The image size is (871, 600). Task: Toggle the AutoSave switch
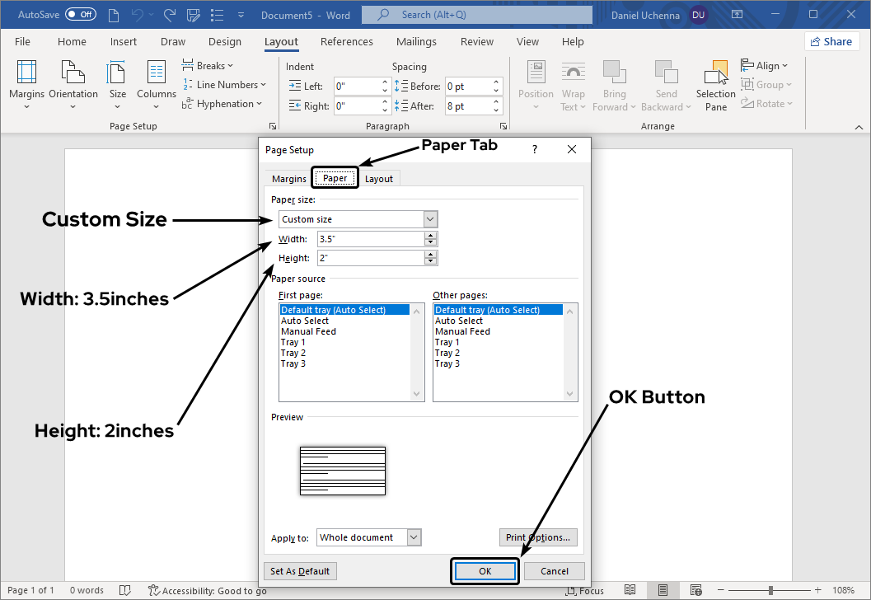tap(81, 15)
